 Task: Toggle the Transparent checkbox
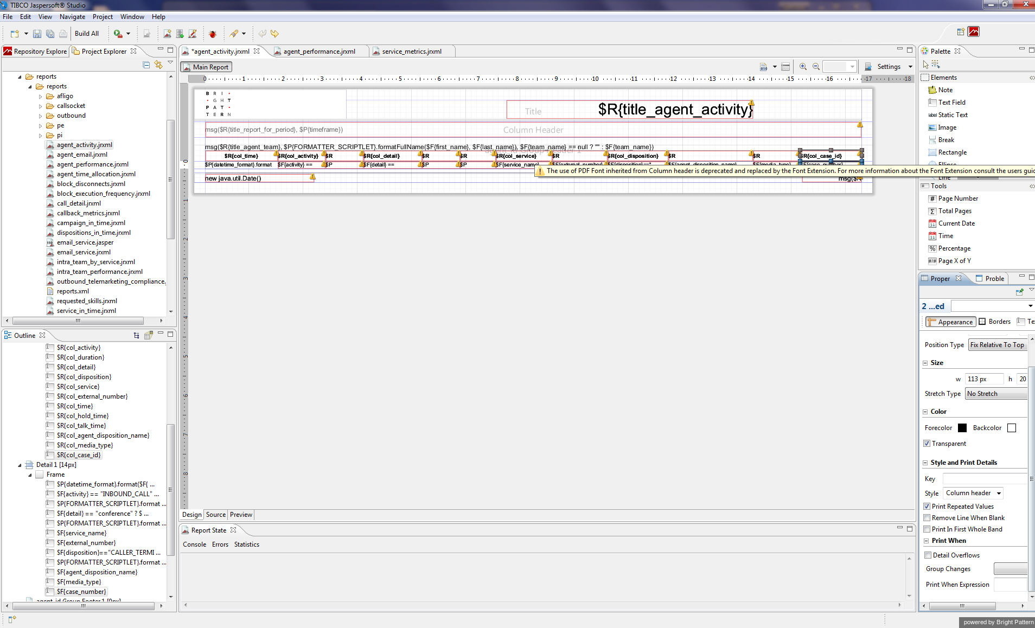click(x=927, y=444)
